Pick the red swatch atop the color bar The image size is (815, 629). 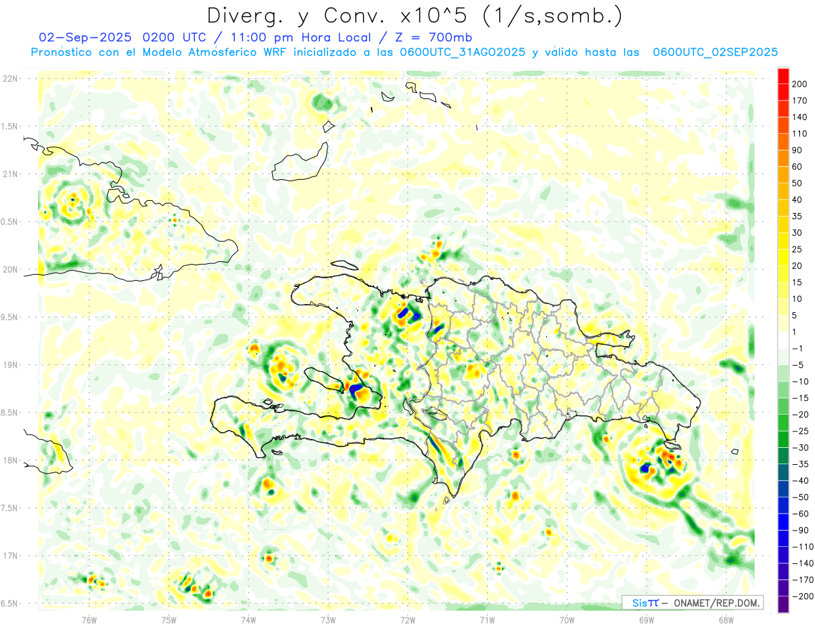[783, 75]
